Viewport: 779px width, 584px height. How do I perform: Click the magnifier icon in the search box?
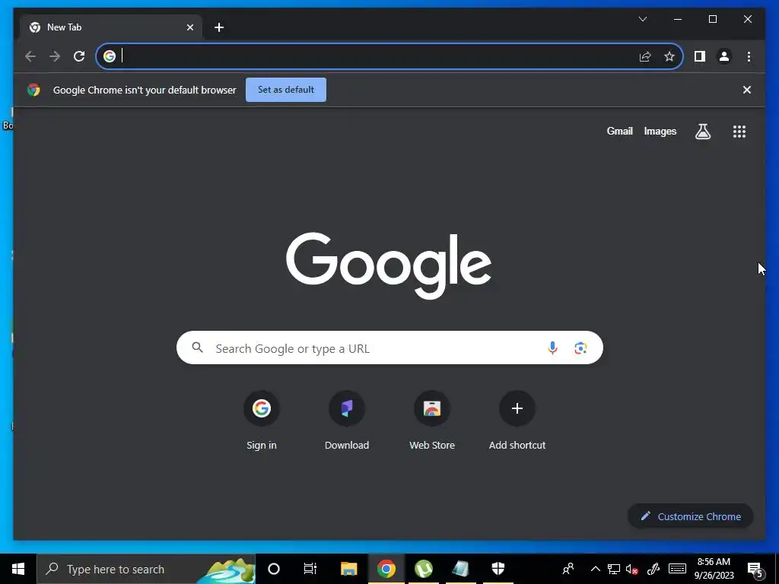point(198,348)
